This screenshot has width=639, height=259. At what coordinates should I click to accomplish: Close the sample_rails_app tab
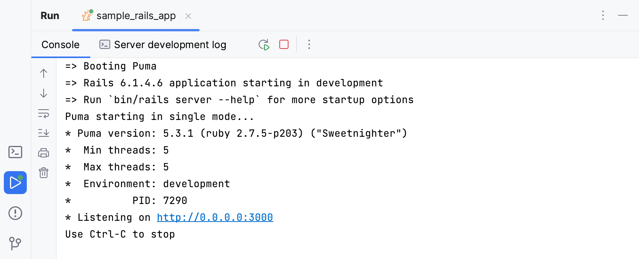(x=188, y=16)
